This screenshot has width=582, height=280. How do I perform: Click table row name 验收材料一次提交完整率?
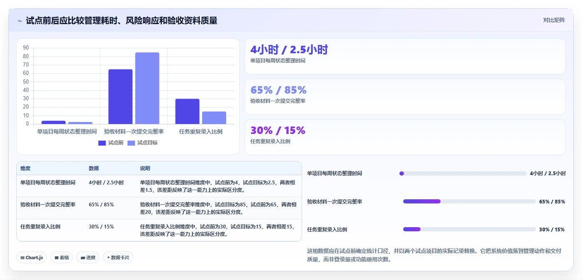pos(48,205)
